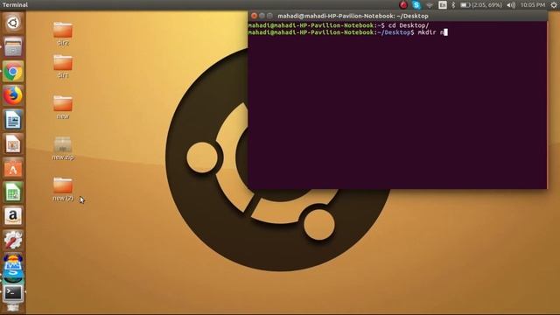
Task: Open the Files manager in the launcher
Action: 13,47
